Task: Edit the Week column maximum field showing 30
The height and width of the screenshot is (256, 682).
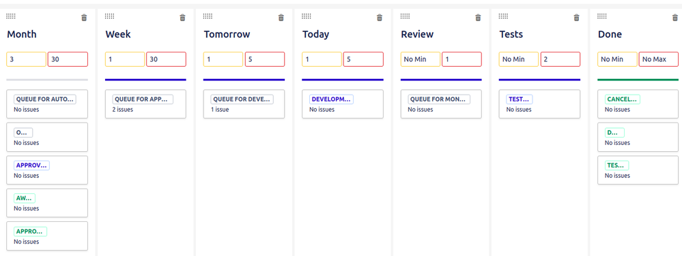Action: (x=166, y=59)
